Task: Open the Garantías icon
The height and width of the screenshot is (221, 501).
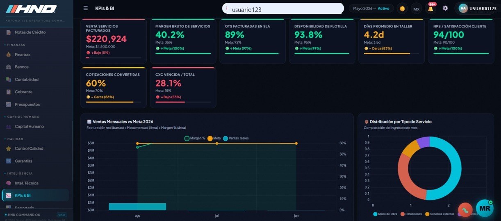Action: (x=9, y=161)
